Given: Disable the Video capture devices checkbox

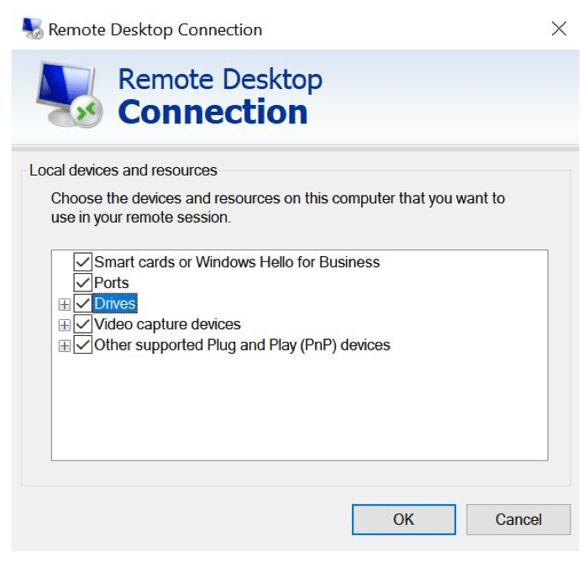Looking at the screenshot, I should click(82, 324).
